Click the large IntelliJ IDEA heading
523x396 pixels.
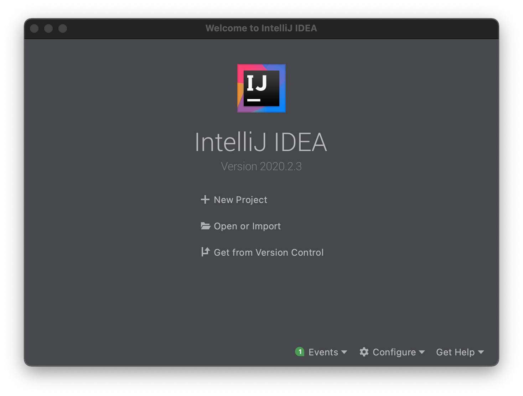point(261,142)
